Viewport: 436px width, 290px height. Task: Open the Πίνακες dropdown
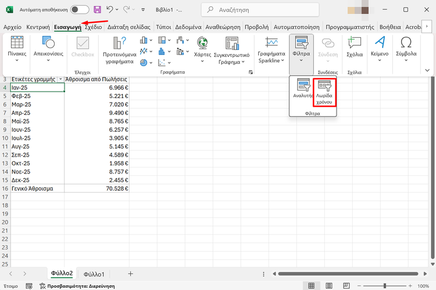point(17,49)
